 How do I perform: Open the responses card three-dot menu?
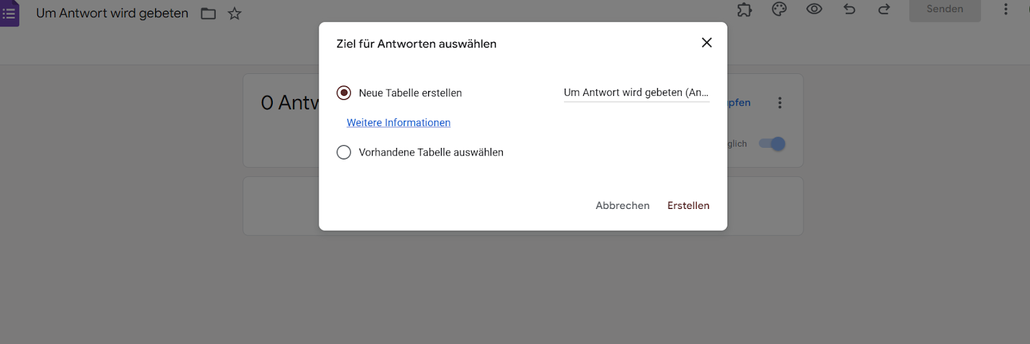click(780, 103)
